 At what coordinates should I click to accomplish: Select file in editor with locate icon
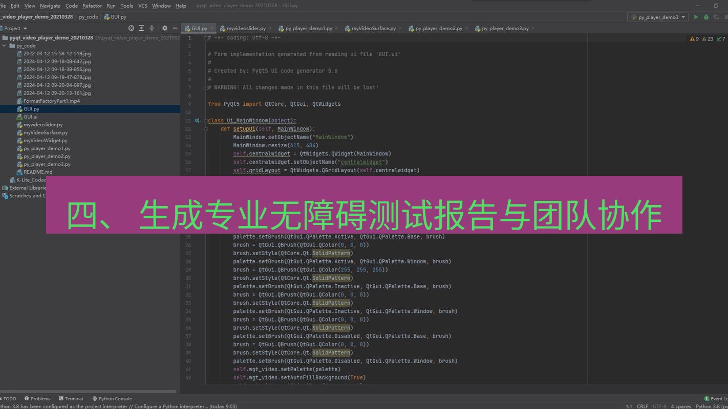coord(131,28)
